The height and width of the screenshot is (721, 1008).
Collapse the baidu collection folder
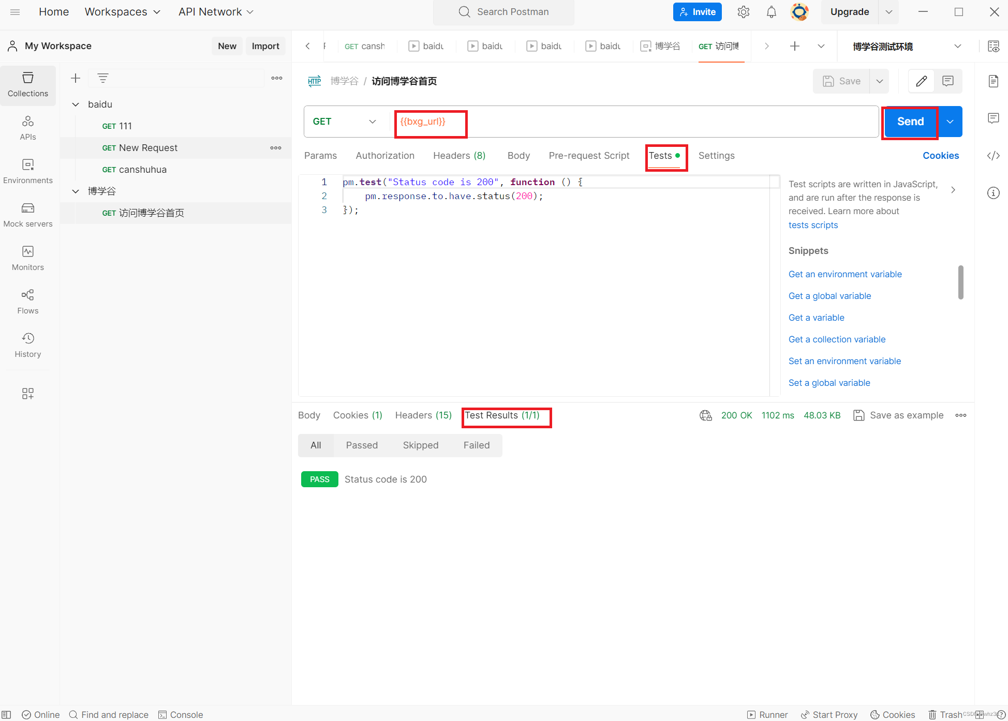pyautogui.click(x=76, y=104)
